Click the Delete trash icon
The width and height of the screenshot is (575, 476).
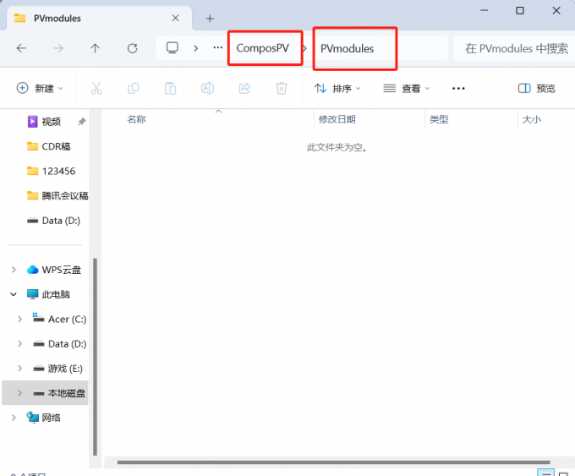[x=282, y=89]
